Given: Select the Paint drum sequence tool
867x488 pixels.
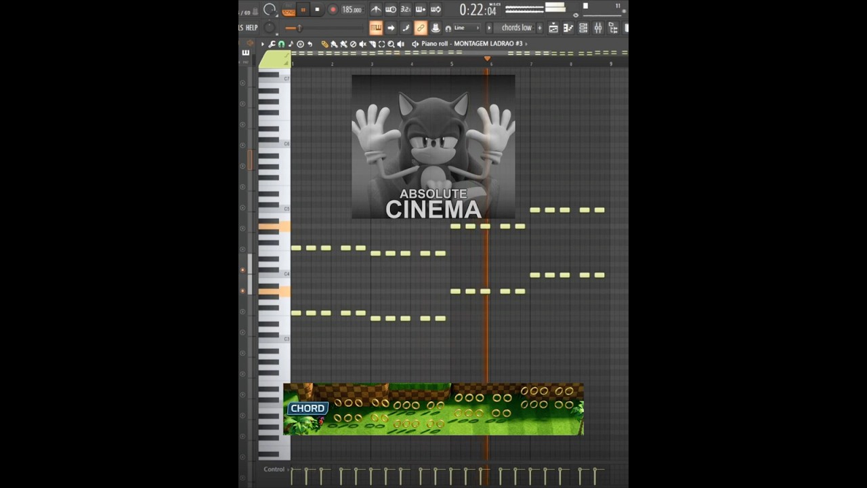Looking at the screenshot, I should click(x=343, y=44).
